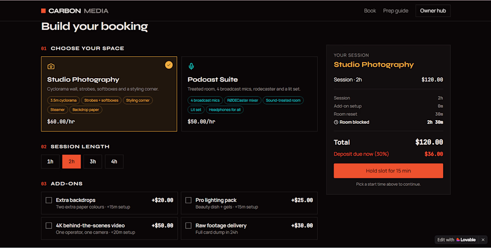The image size is (491, 248).
Task: Click the Hold slot for 15 min button
Action: click(x=388, y=171)
